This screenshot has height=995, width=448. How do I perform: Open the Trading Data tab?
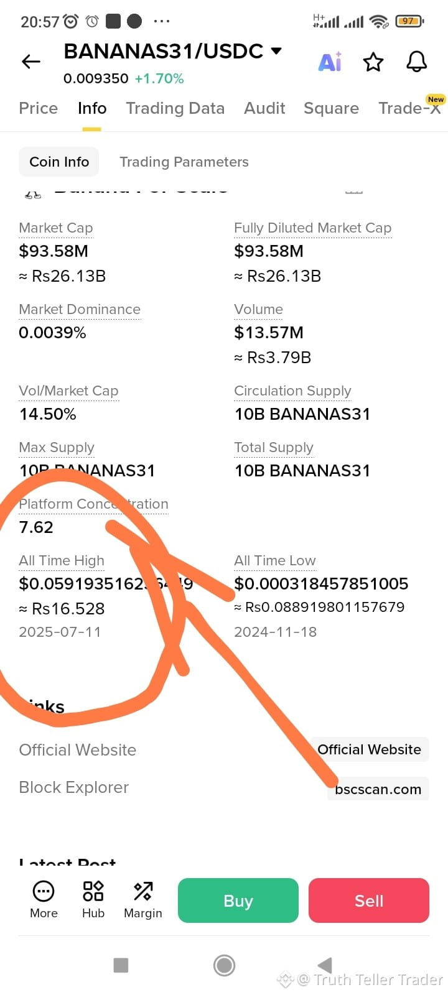pos(175,108)
